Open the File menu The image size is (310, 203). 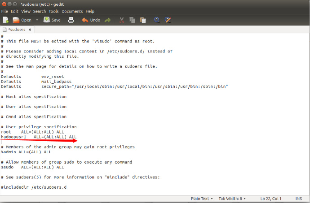pyautogui.click(x=4, y=11)
